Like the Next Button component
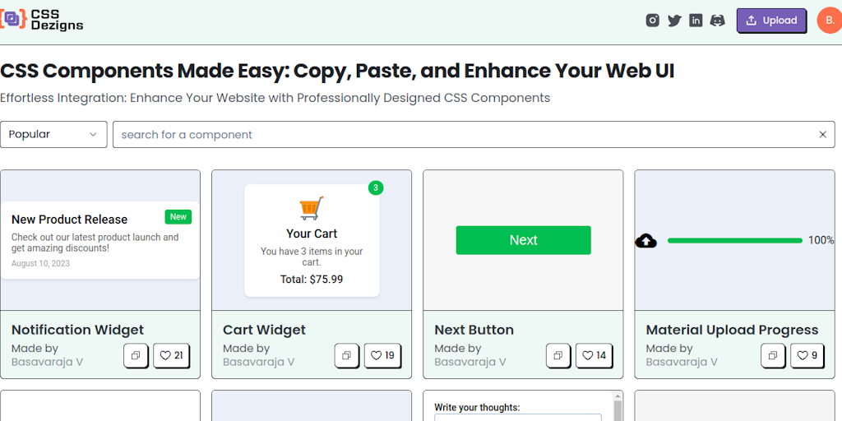Viewport: 842px width, 421px height. 594,355
